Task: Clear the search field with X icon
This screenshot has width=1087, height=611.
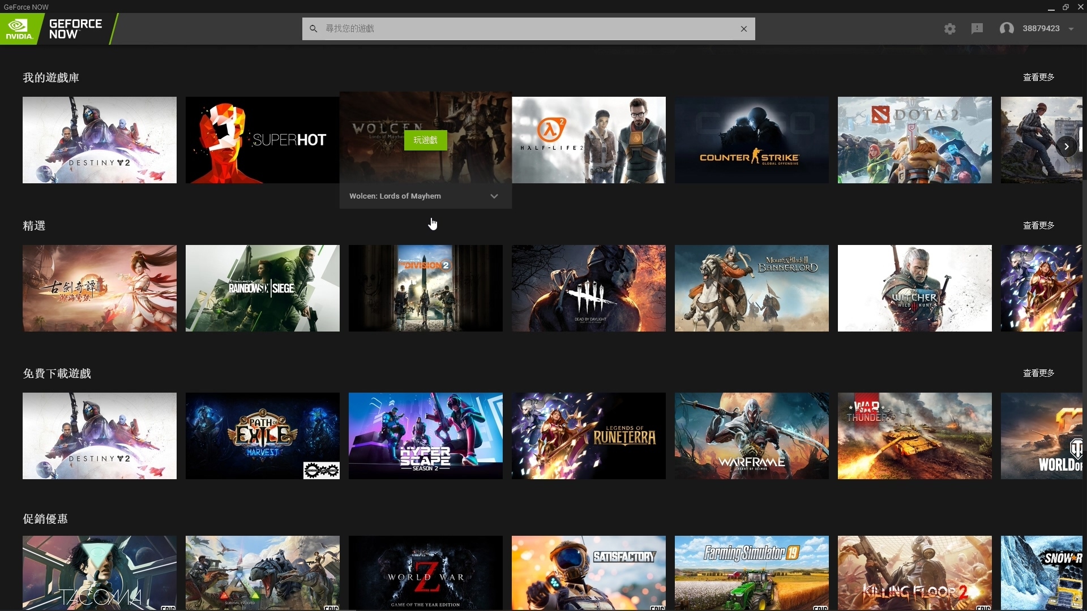Action: [x=744, y=29]
